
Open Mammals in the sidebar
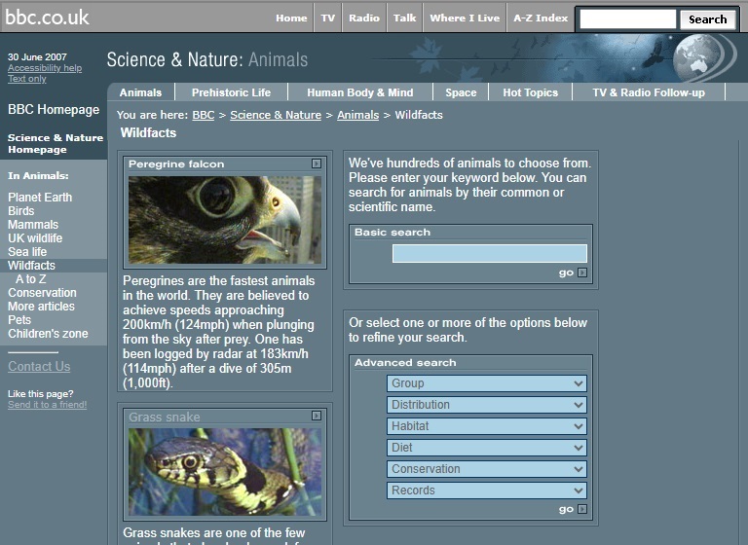[x=33, y=225]
